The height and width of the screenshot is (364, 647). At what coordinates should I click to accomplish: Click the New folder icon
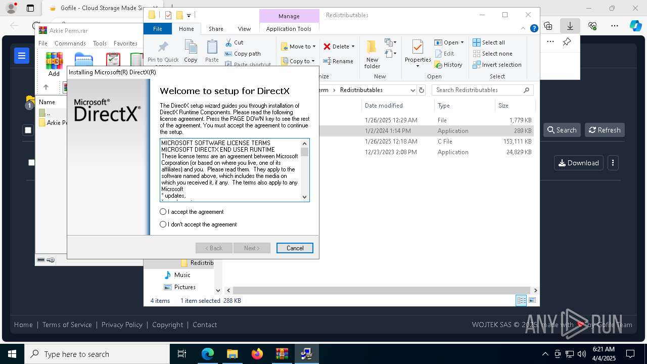pos(372,48)
